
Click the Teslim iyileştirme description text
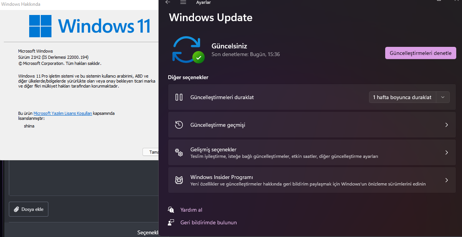pos(285,156)
